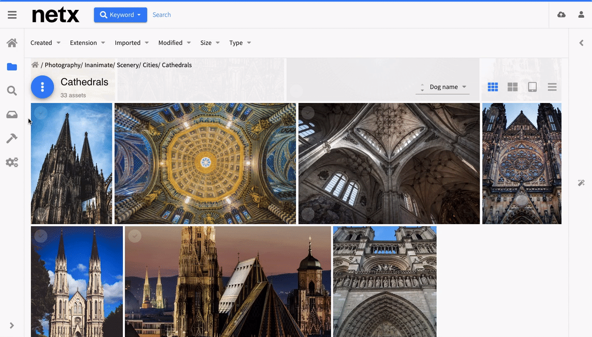The width and height of the screenshot is (592, 337).
Task: Select the Cologne cathedral spires image checkbox
Action: pos(41,113)
